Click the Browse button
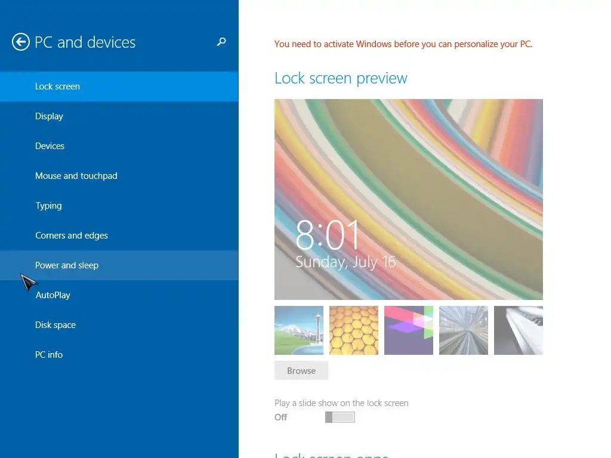611x458 pixels. [x=301, y=371]
